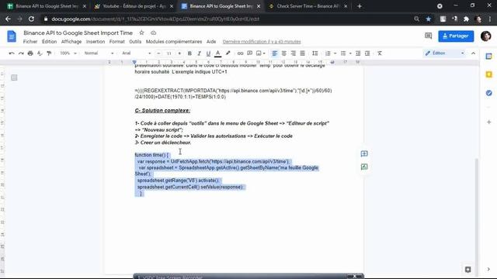Toggle italic formatting
This screenshot has width=497, height=279.
(199, 53)
